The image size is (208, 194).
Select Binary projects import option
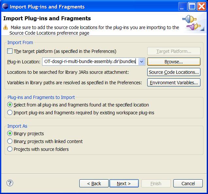click(x=10, y=134)
